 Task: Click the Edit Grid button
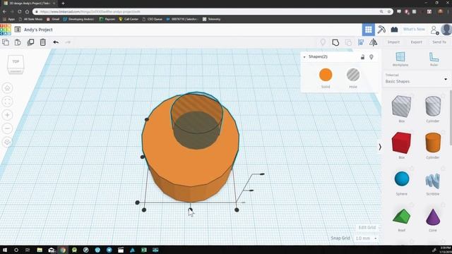pyautogui.click(x=367, y=227)
